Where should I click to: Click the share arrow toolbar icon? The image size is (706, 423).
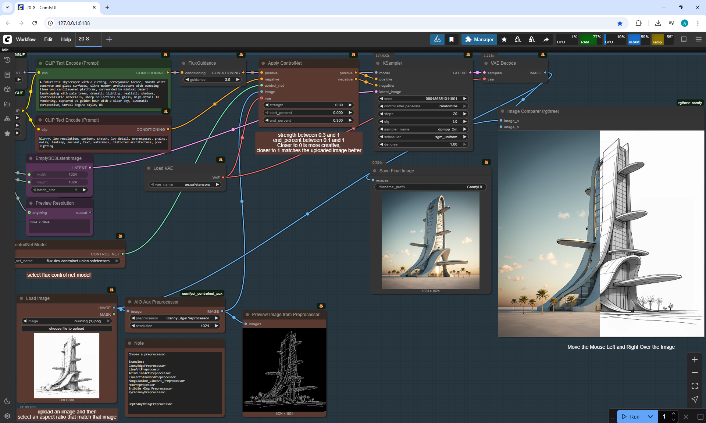point(546,39)
